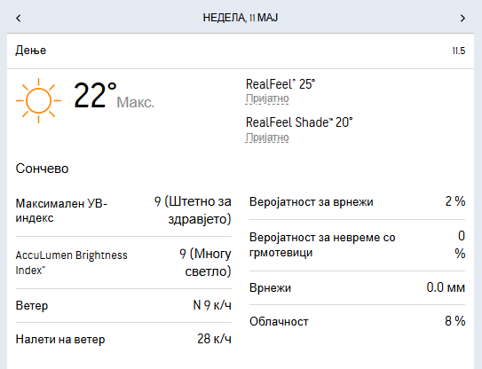Select the AccuLumen Brightness Index row
Image resolution: width=482 pixels, height=369 pixels.
click(x=123, y=263)
